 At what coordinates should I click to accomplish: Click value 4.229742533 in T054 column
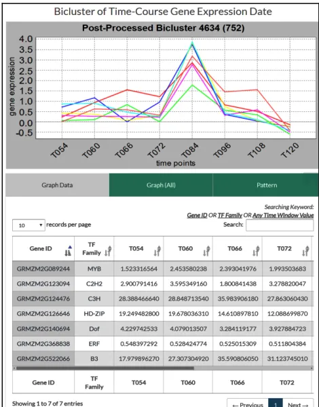[138, 329]
